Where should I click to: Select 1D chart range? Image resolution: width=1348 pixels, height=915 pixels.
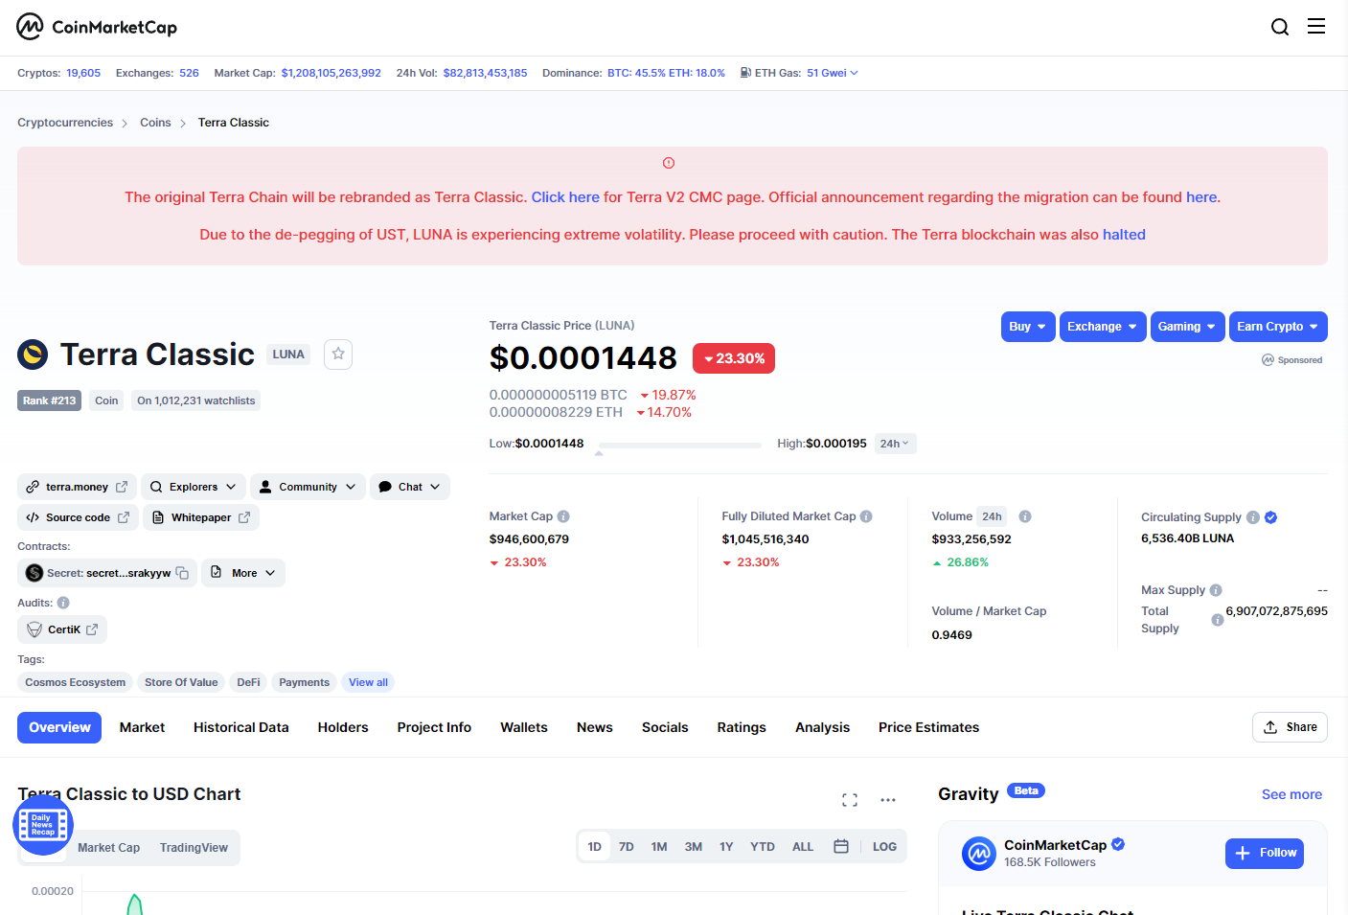coord(594,847)
